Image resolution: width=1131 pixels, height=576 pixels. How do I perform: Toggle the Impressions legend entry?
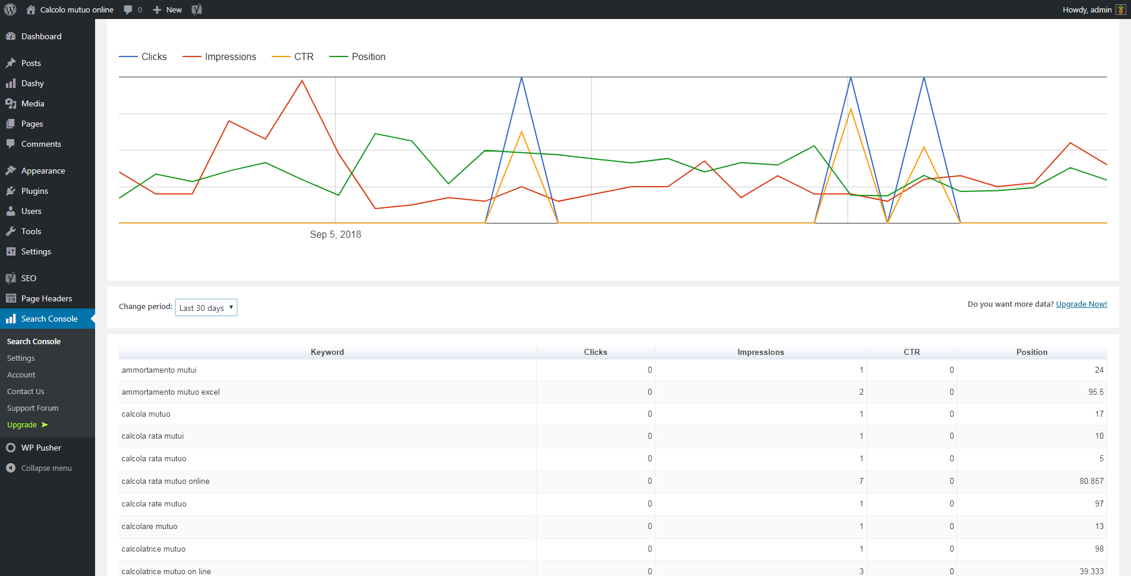(219, 56)
